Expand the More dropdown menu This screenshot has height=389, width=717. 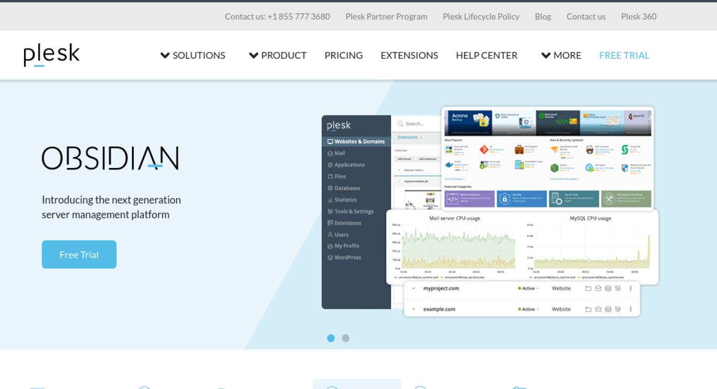(x=561, y=55)
